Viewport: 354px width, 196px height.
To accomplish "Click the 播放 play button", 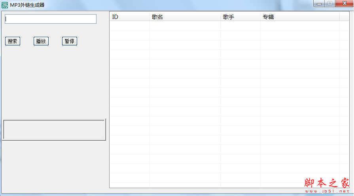I will tap(41, 41).
